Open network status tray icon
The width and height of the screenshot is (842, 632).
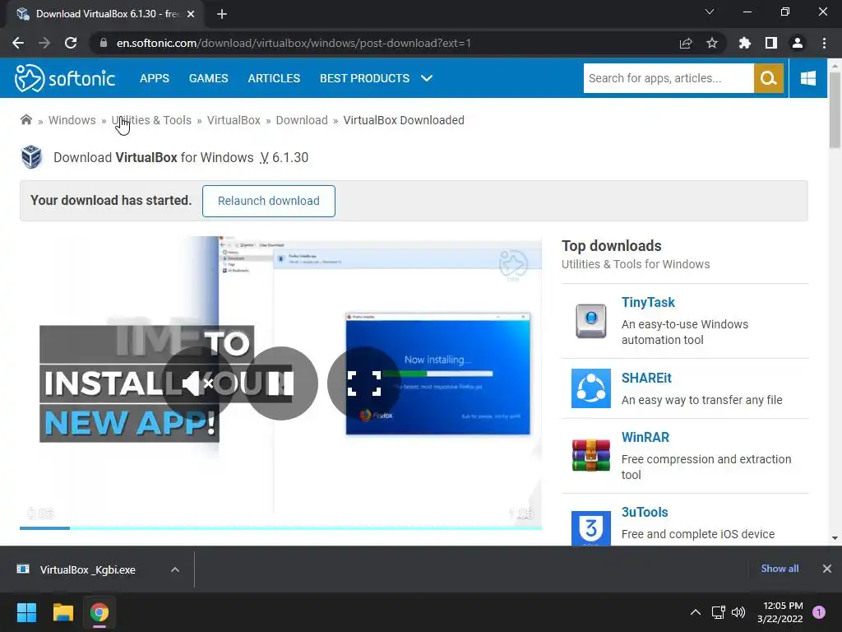pos(718,612)
